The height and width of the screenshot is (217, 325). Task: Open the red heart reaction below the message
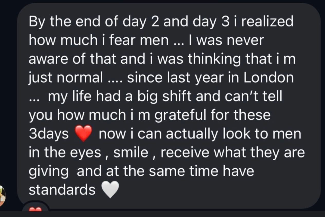click(35, 209)
